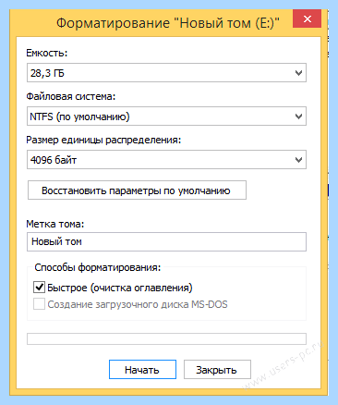Click the Файловая система: label
Image resolution: width=338 pixels, height=405 pixels.
pyautogui.click(x=71, y=96)
